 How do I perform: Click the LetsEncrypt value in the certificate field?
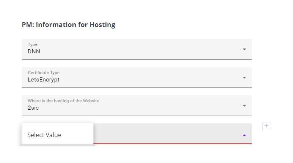point(43,80)
